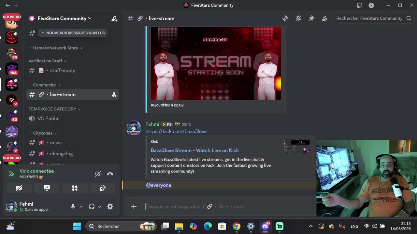Open microphone input options arrow

coord(81,206)
